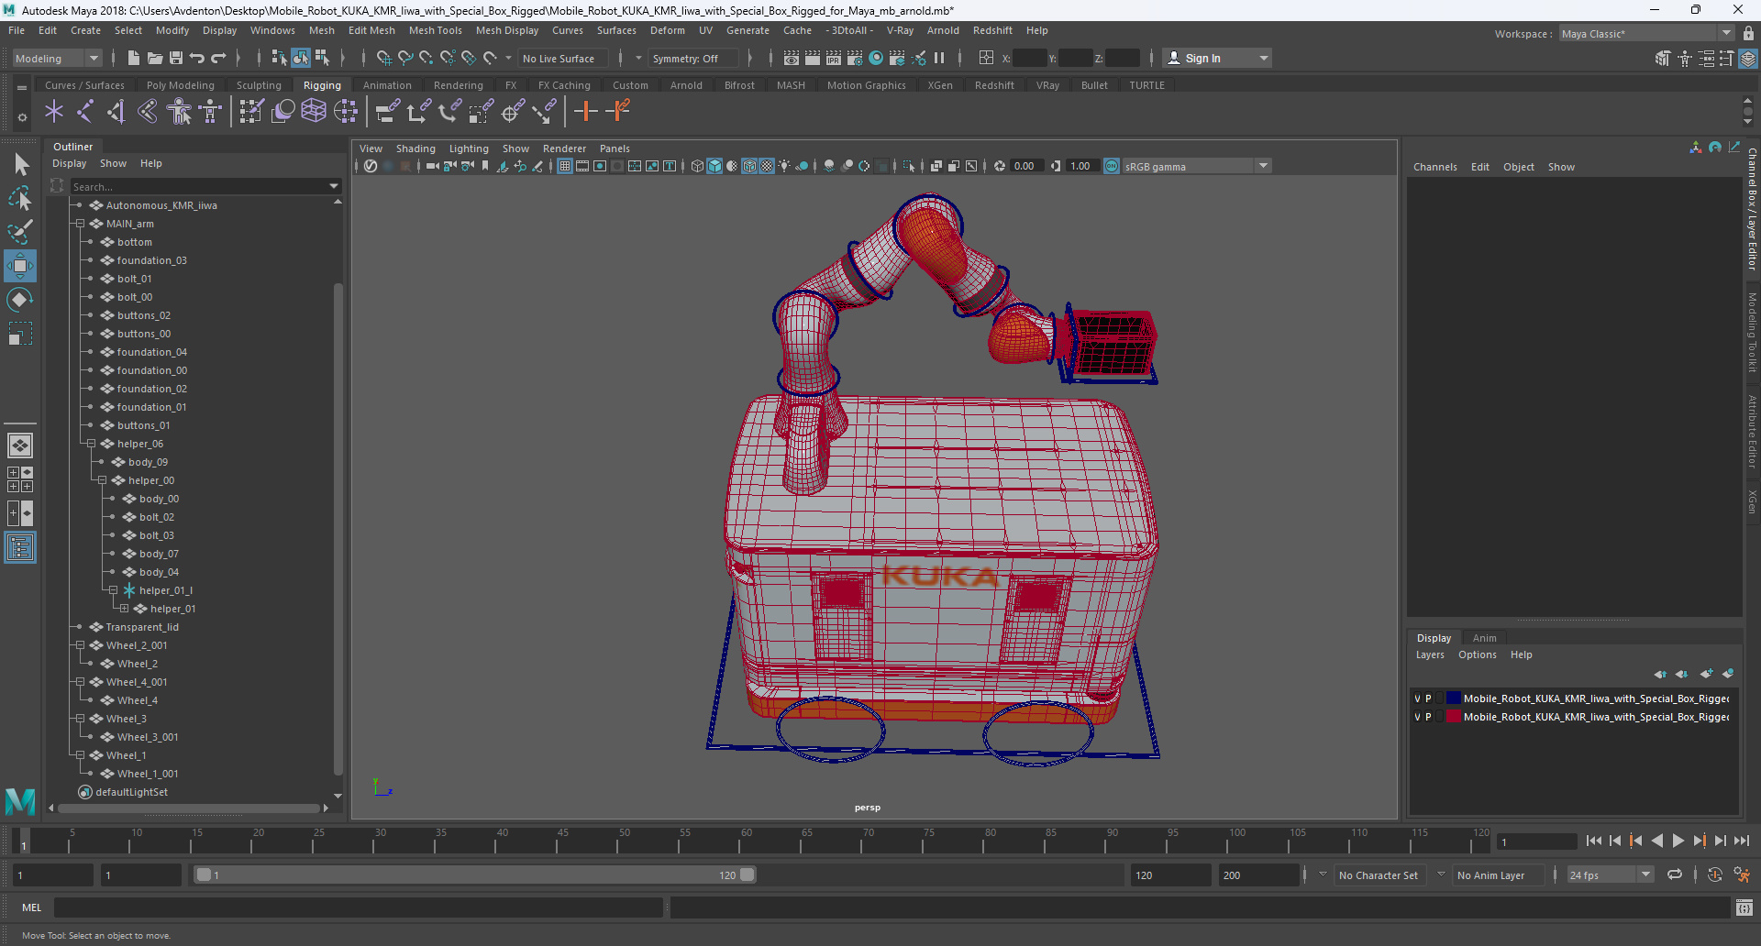The width and height of the screenshot is (1761, 946).
Task: Click the Create Lattice shelf icon
Action: pos(314,112)
